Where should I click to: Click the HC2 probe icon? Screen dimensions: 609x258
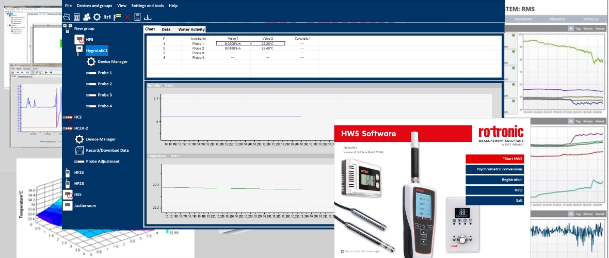(68, 117)
